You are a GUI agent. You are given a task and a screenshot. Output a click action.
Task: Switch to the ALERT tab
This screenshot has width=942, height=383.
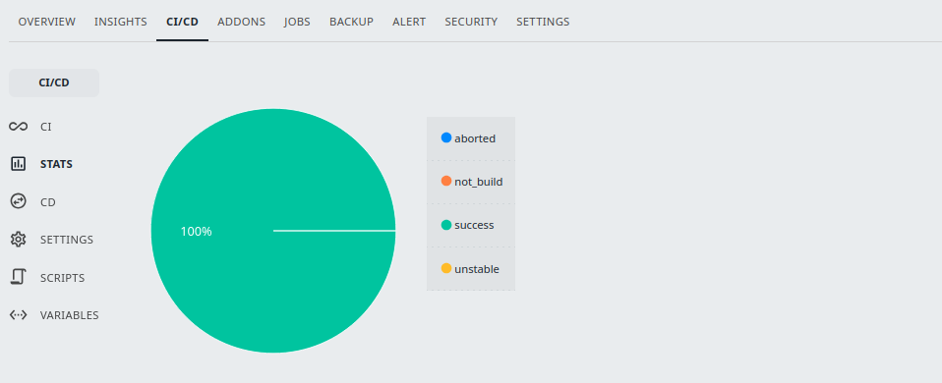409,22
